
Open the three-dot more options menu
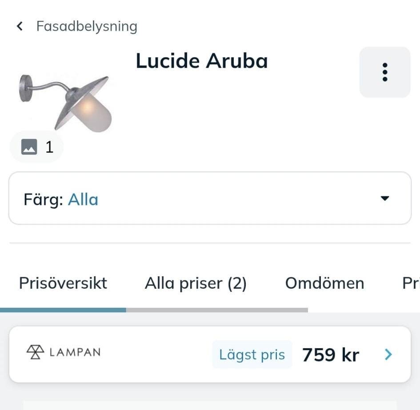point(384,72)
